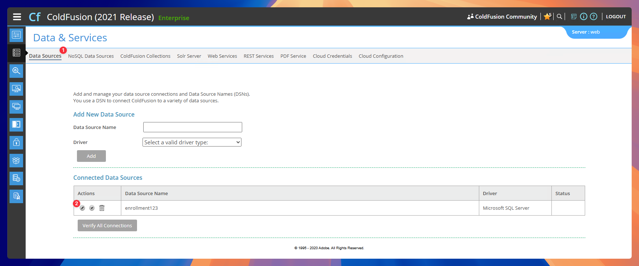Open the Cloud Credentials tab

[332, 56]
